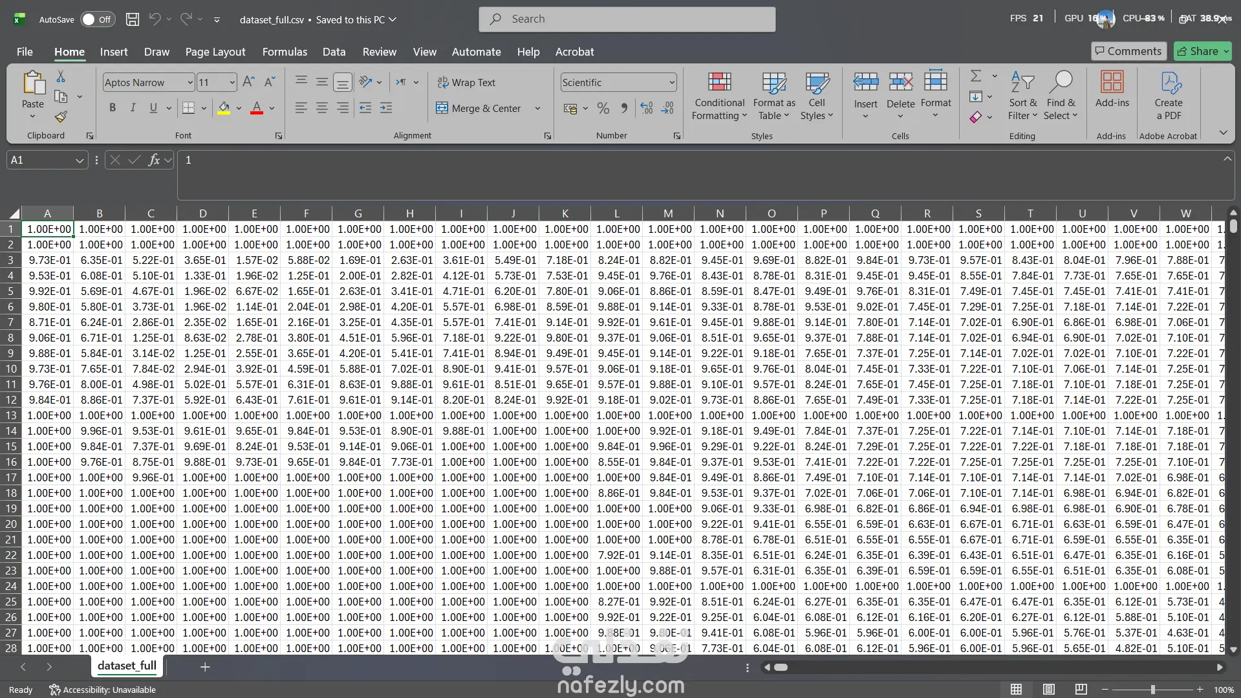Toggle Underline formatting
The image size is (1241, 698).
click(153, 108)
